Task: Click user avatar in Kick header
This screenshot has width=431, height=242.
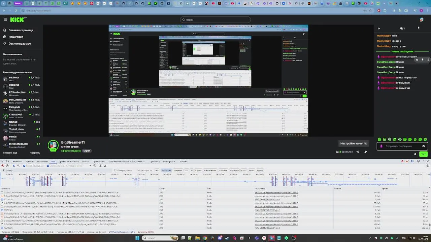Action: [421, 20]
